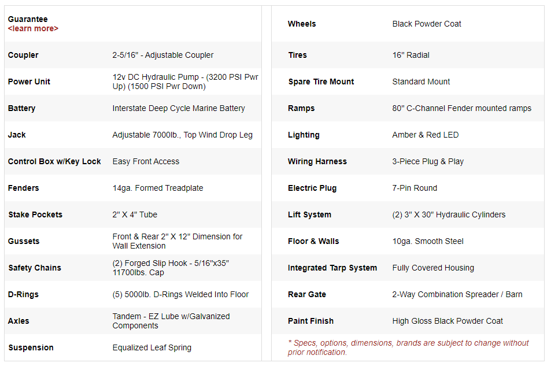Click the Integrated Tarp System label
The image size is (551, 370).
[x=332, y=268]
